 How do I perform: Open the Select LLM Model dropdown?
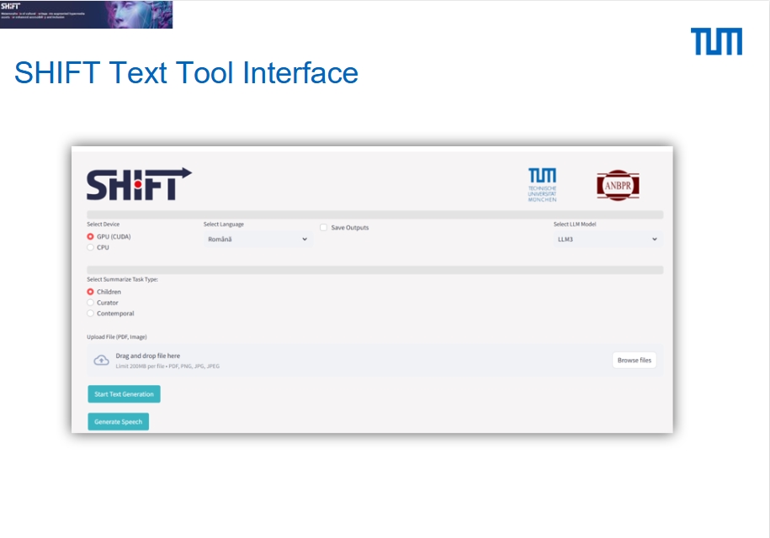608,240
